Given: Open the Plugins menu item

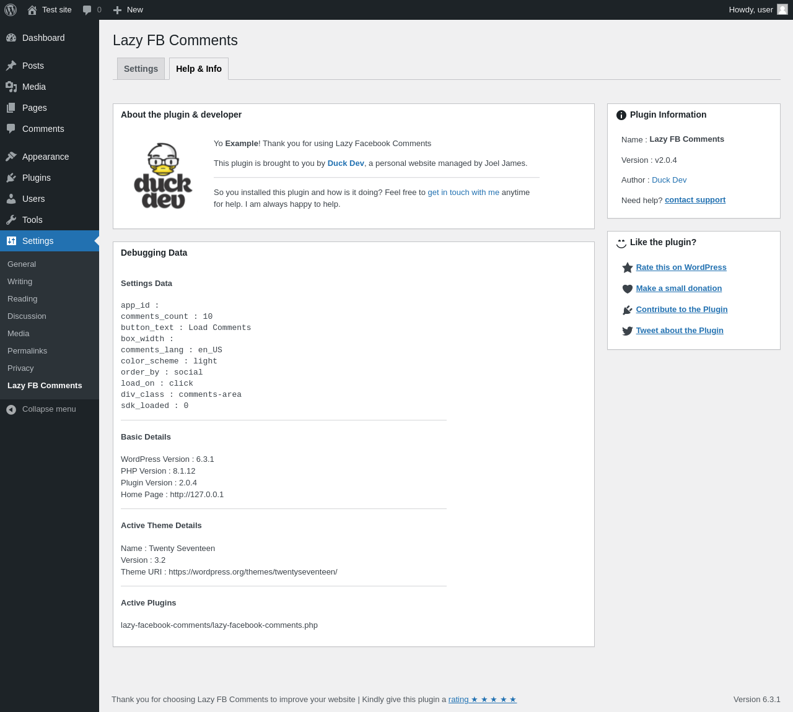Looking at the screenshot, I should [50, 178].
